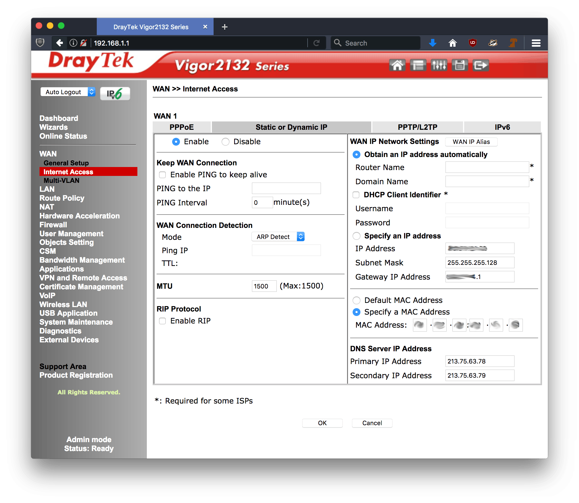Click the Router Name input field
579x503 pixels.
coord(487,167)
